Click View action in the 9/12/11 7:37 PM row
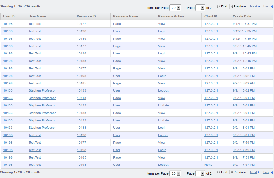The height and width of the screenshot is (178, 274). (x=162, y=24)
